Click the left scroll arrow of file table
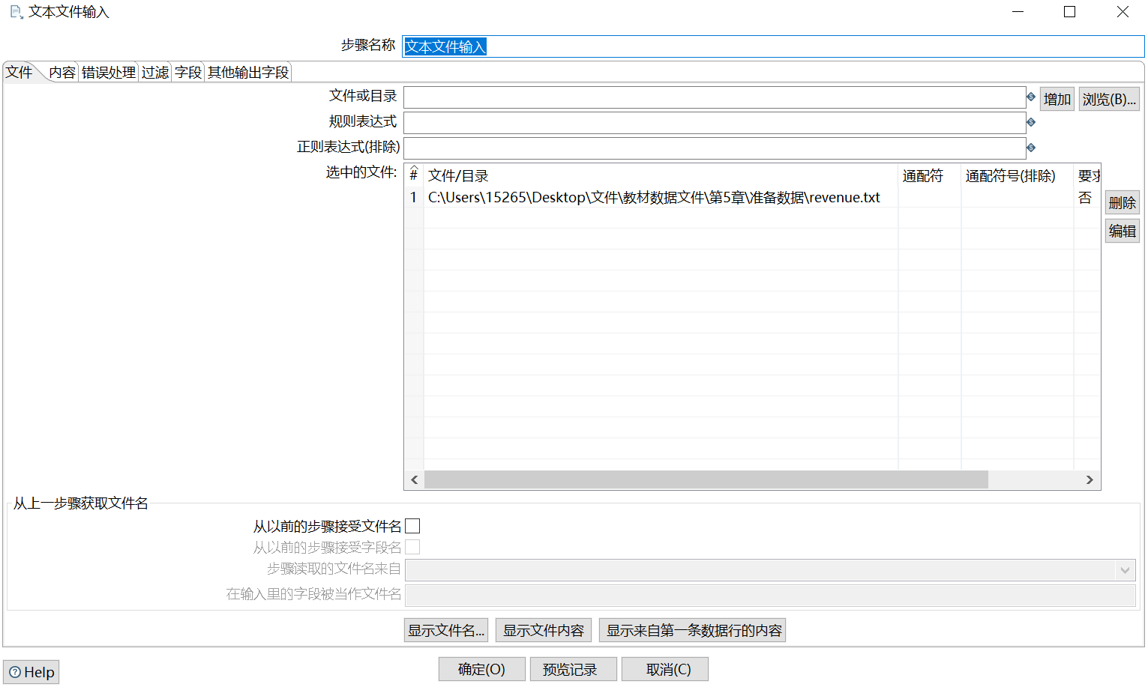Image resolution: width=1148 pixels, height=687 pixels. [415, 479]
